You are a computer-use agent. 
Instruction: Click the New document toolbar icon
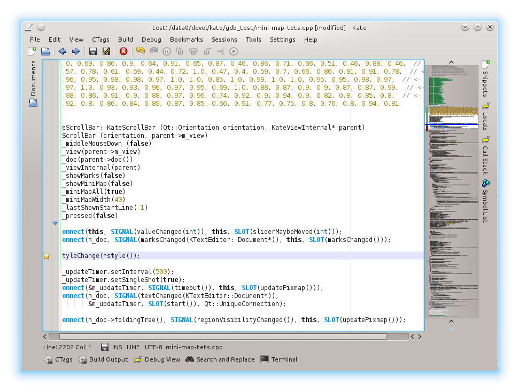(x=32, y=51)
